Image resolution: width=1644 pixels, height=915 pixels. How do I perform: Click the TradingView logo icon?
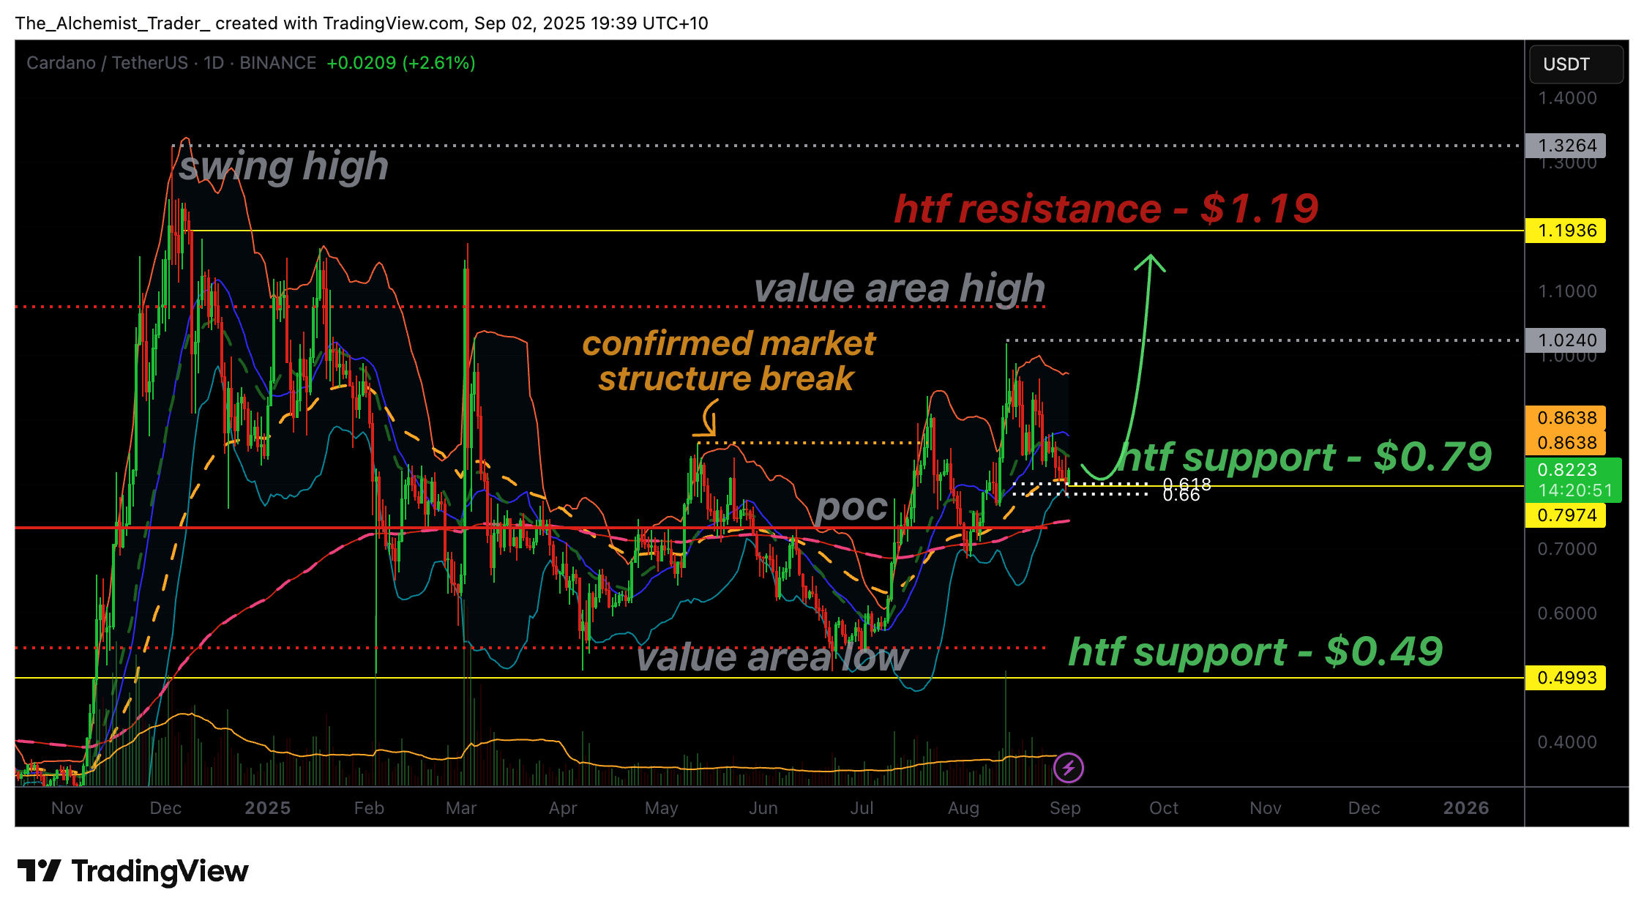(x=39, y=871)
